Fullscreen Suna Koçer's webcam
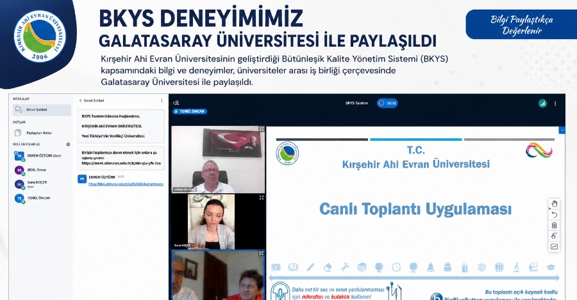The width and height of the screenshot is (577, 300). click(x=262, y=198)
